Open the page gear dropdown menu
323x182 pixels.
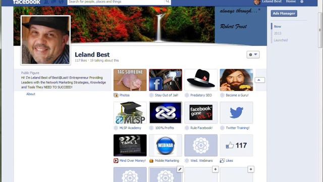pyautogui.click(x=253, y=55)
